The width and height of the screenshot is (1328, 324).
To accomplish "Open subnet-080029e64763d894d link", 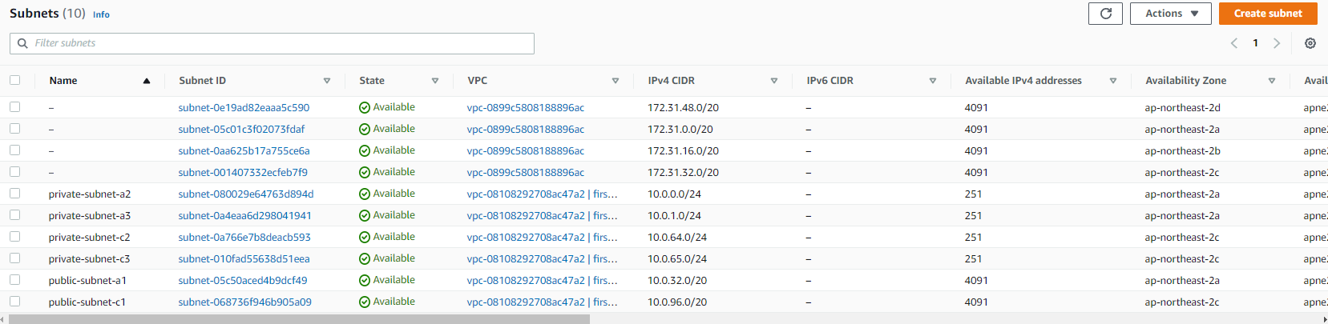I will 246,194.
